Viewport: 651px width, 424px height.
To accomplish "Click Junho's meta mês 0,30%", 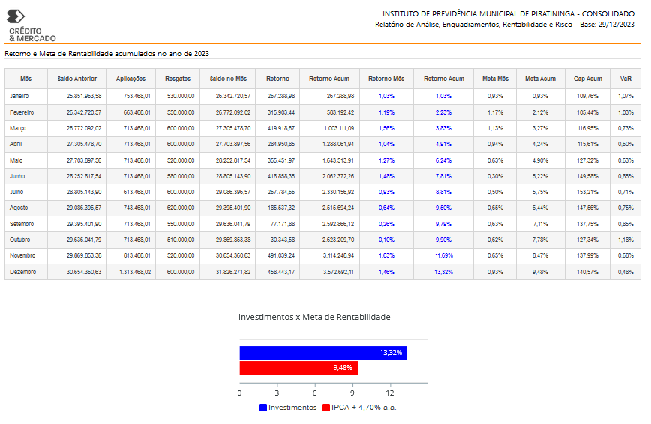I will [495, 176].
